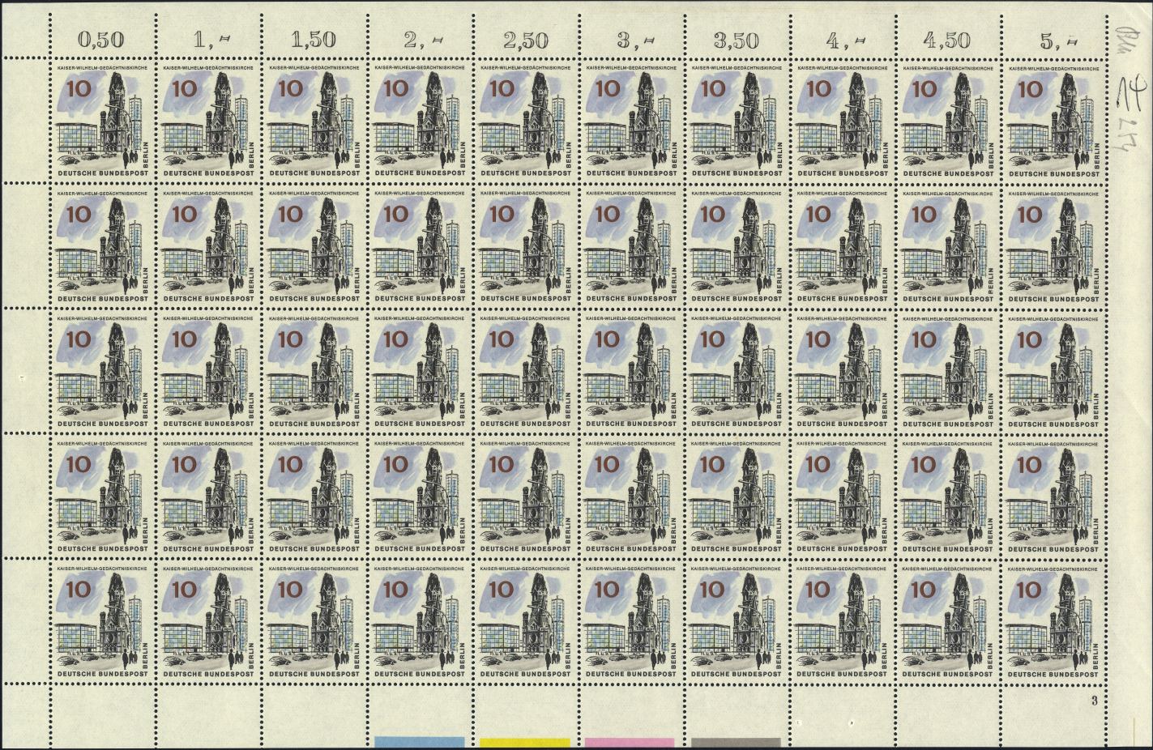
Task: Click the stamp directly below the "1,50" value
Action: (x=314, y=121)
